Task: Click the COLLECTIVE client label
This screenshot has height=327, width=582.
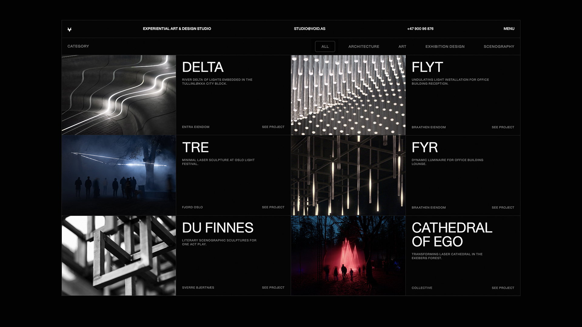Action: point(422,288)
